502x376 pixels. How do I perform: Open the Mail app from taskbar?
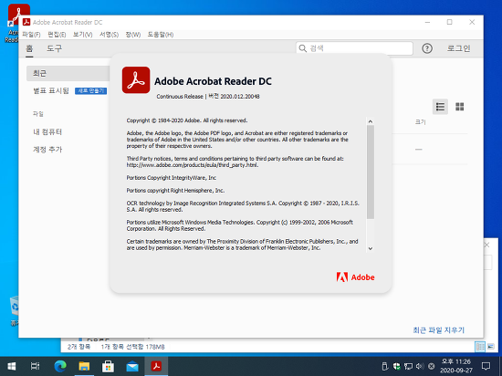point(132,366)
